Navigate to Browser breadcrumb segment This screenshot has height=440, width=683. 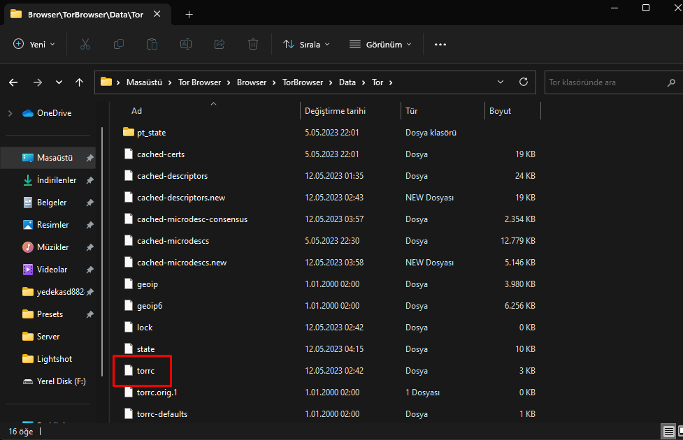(x=252, y=82)
